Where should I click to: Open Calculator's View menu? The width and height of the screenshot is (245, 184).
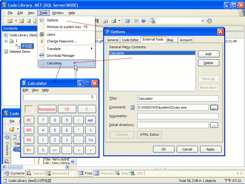click(35, 90)
